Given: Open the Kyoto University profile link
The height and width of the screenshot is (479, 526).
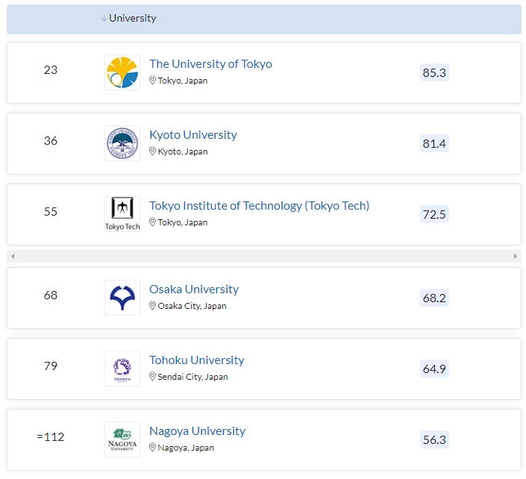Looking at the screenshot, I should coord(192,135).
